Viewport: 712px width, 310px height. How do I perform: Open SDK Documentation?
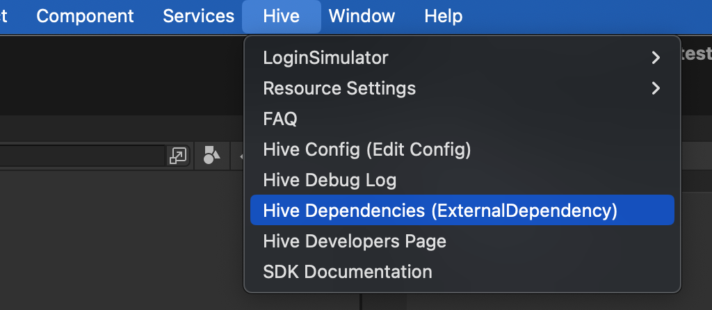coord(348,272)
